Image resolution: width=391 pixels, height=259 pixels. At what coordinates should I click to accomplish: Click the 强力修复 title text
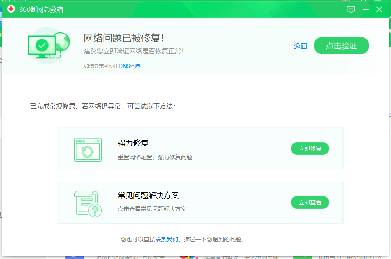click(133, 143)
